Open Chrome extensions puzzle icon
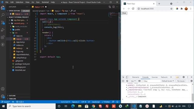The height and width of the screenshot is (109, 194). [x=182, y=9]
